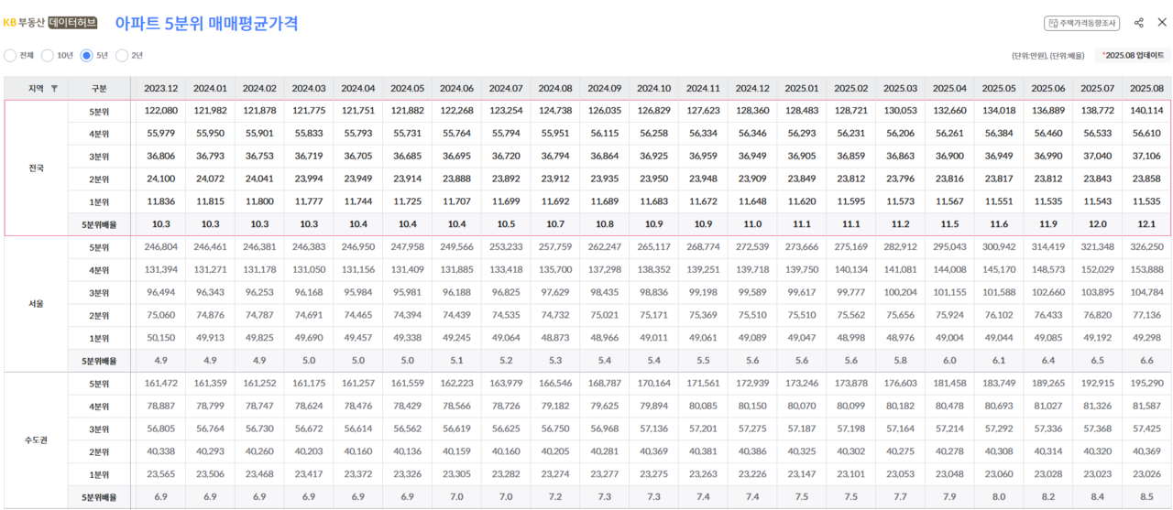The image size is (1173, 510).
Task: Click 서울 5분위 value for 2025.08
Action: pos(1146,247)
